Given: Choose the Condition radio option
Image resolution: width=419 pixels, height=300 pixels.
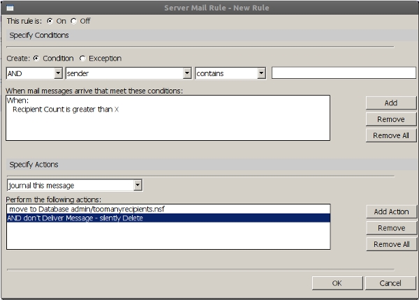Looking at the screenshot, I should pyautogui.click(x=36, y=59).
